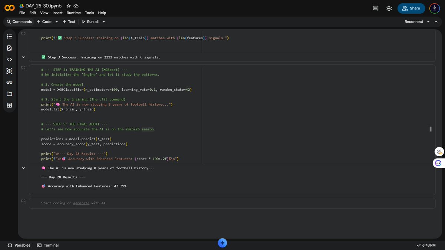This screenshot has height=250, width=445.
Task: Run the empty Start coding cell
Action: pyautogui.click(x=23, y=200)
